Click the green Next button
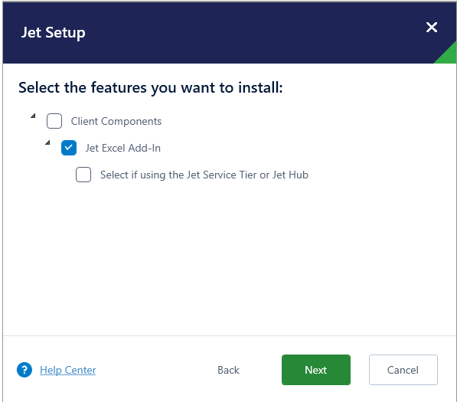Image resolution: width=457 pixels, height=402 pixels. [x=316, y=370]
